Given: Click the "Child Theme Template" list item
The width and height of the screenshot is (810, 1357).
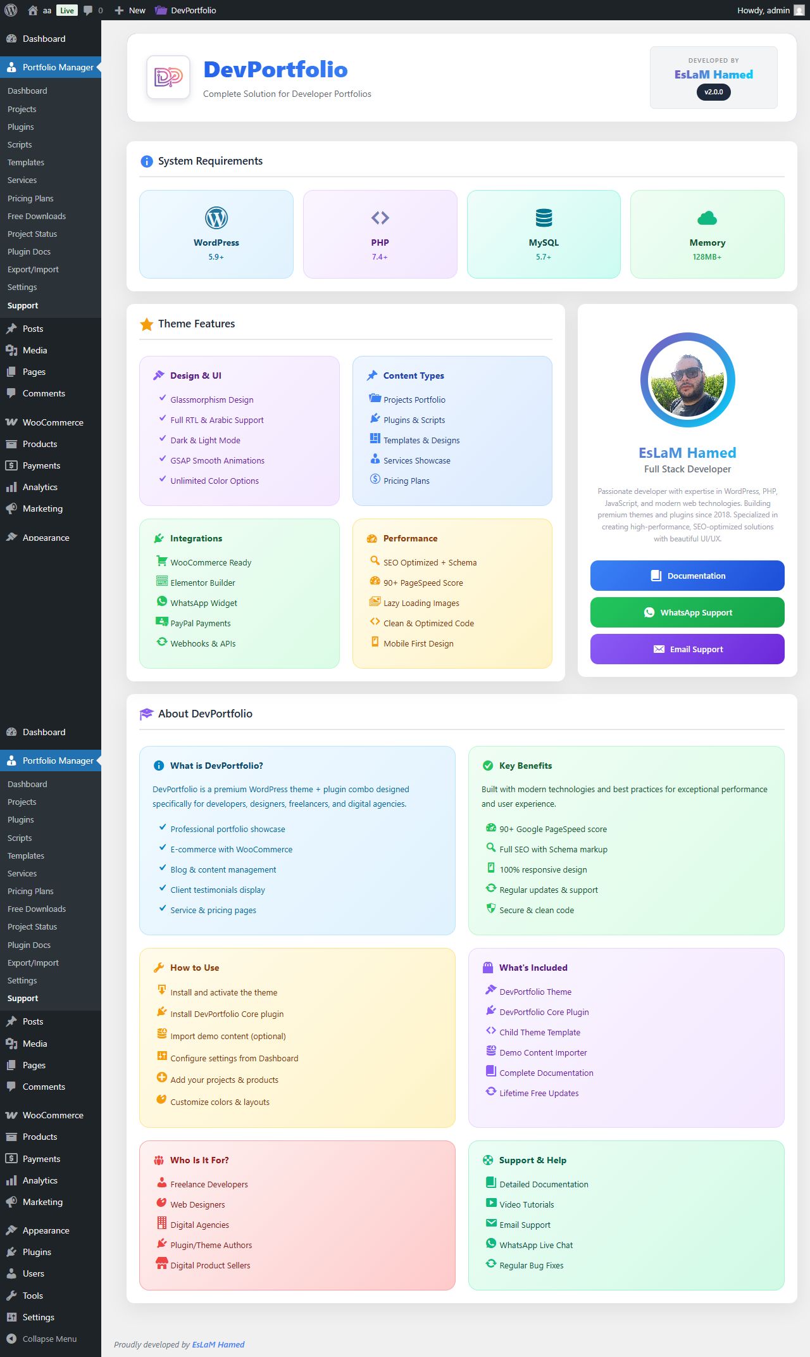Looking at the screenshot, I should coord(540,1032).
